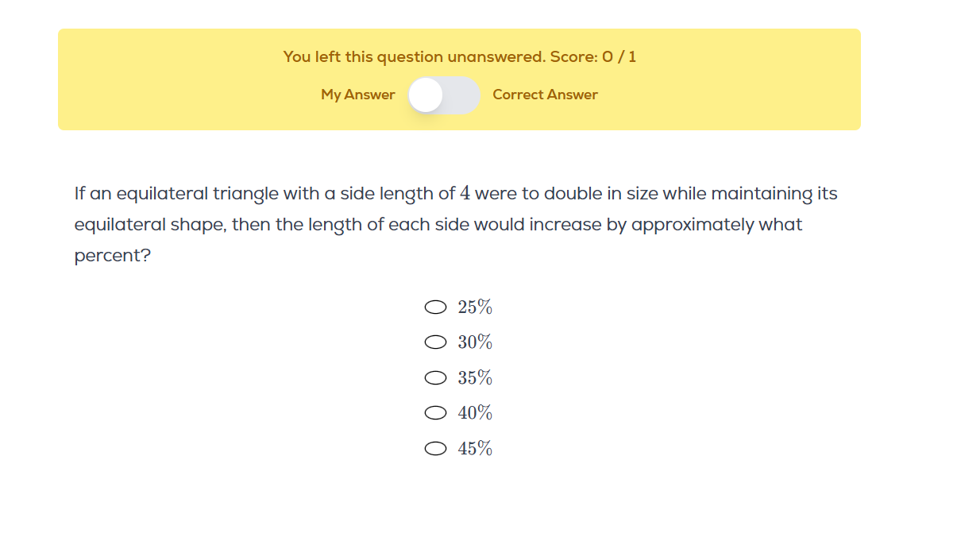Choose the 30% radio button
This screenshot has width=957, height=545.
(435, 342)
